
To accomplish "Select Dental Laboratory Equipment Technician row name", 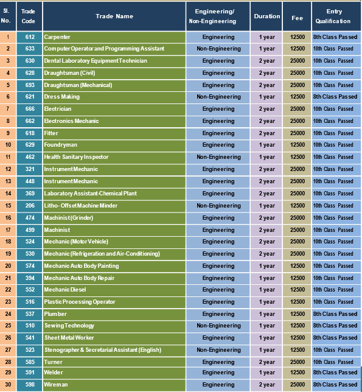I will 114,61.
